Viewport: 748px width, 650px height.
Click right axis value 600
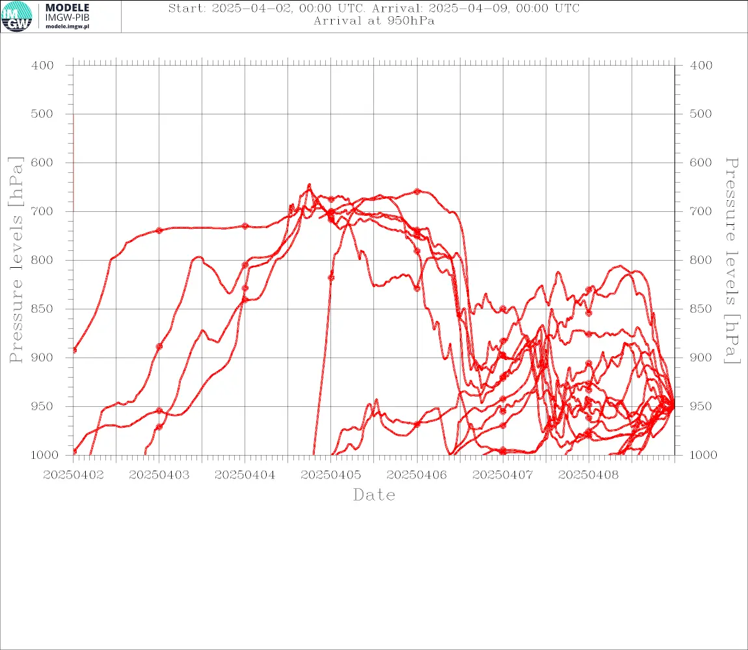(701, 162)
